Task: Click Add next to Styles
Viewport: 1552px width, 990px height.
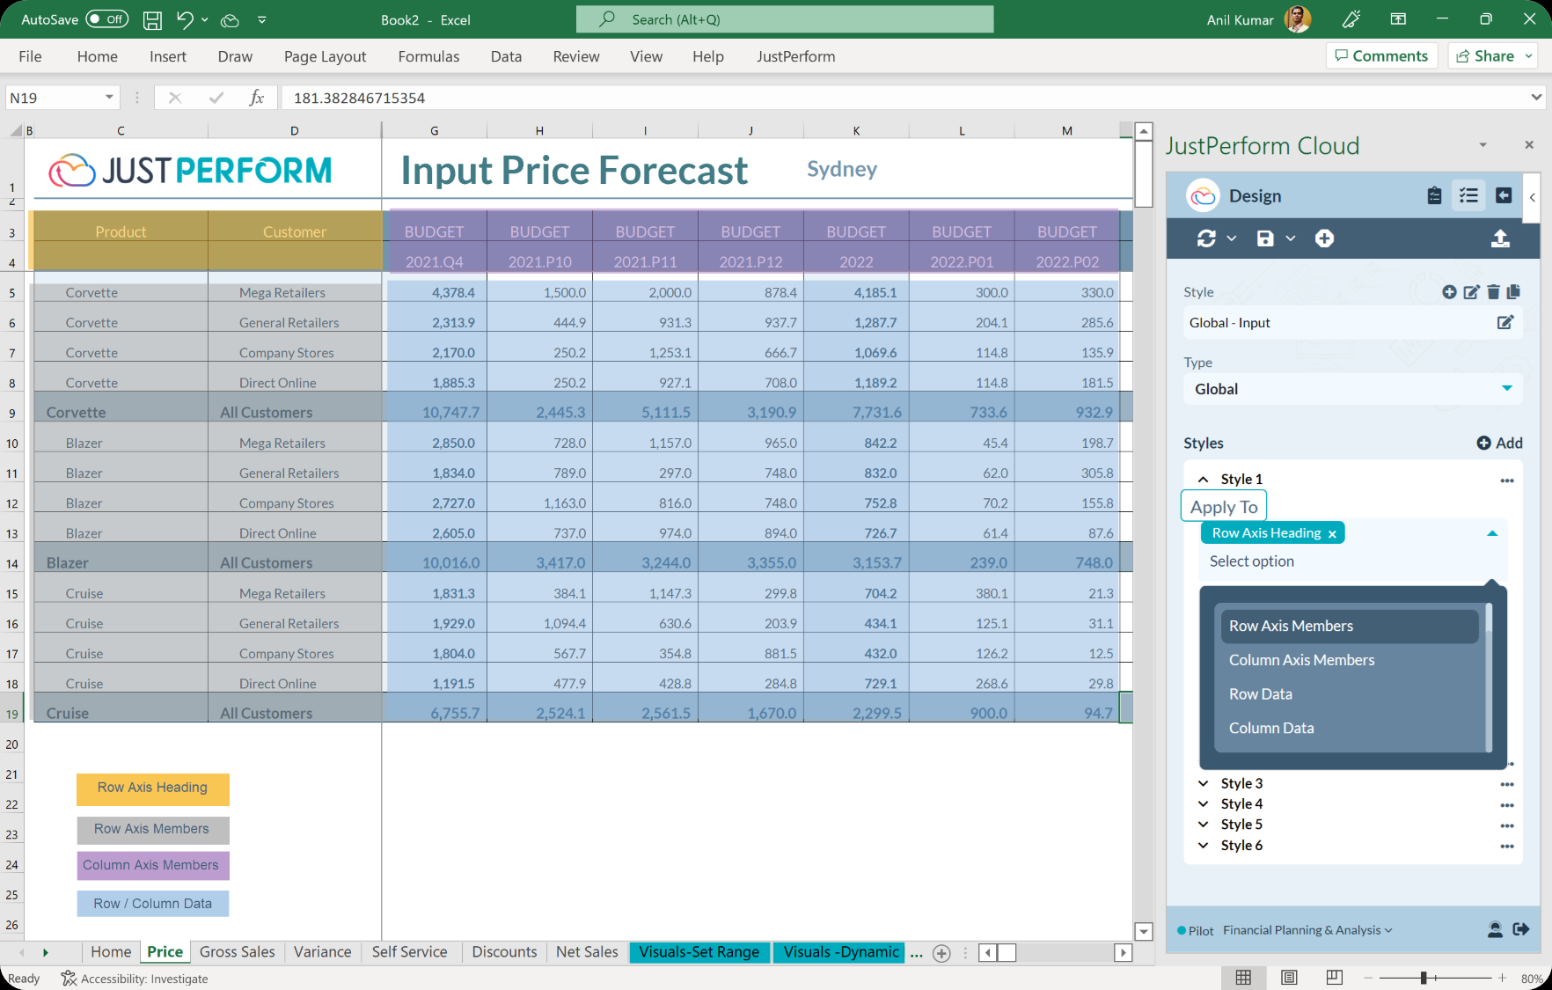Action: click(1499, 444)
